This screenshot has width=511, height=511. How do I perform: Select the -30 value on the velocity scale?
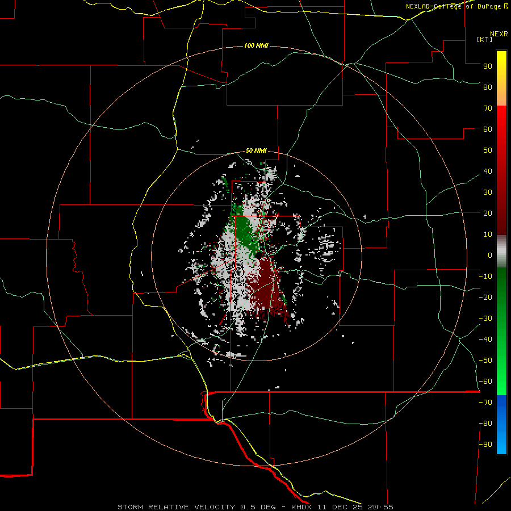(x=485, y=319)
